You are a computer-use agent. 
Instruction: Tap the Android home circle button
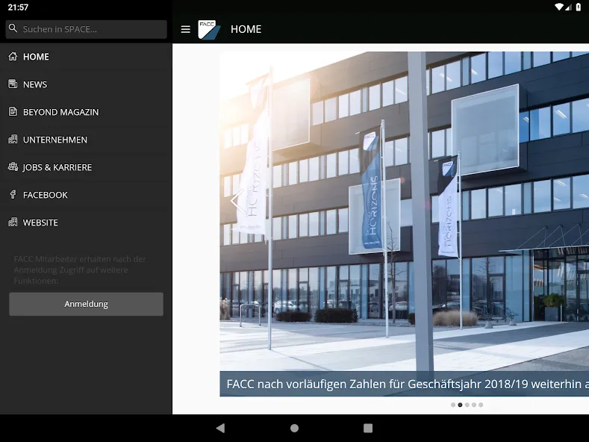tap(294, 428)
